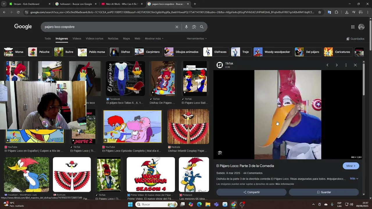Switch to the Maps tab
Viewport: 372px width, 209px height.
[x=126, y=39]
